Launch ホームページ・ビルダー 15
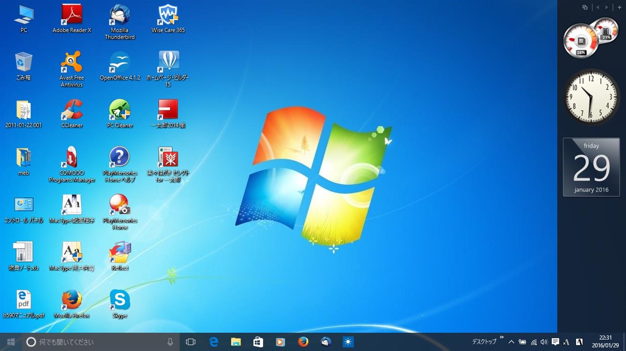 click(168, 69)
